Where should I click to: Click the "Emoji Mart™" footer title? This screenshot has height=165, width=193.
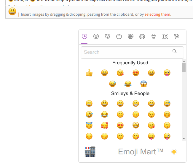point(141,152)
